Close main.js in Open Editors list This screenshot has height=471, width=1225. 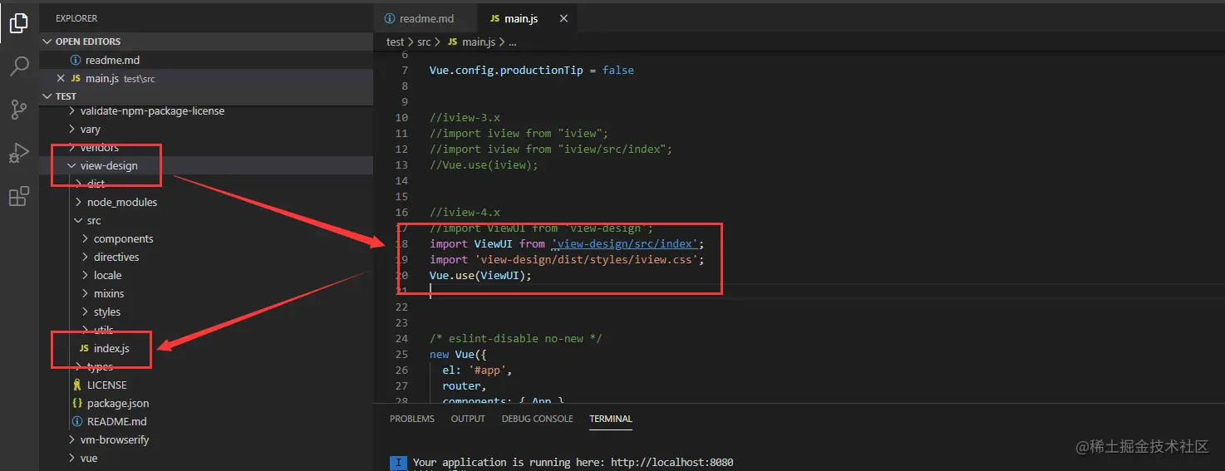(60, 78)
